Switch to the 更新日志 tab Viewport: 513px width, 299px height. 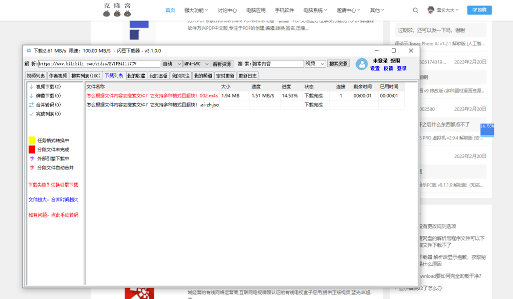[x=247, y=75]
